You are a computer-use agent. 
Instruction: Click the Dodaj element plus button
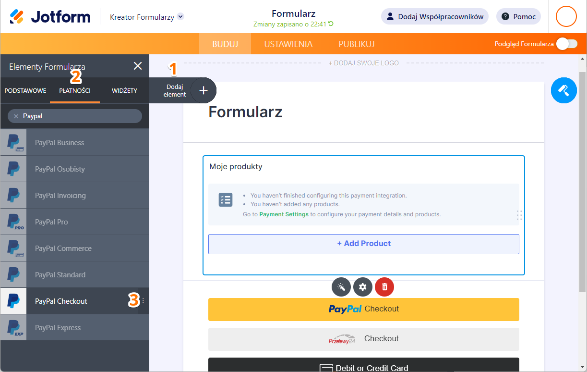pos(204,90)
